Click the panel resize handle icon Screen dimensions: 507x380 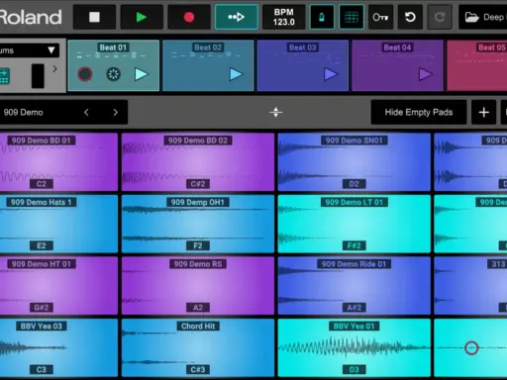pyautogui.click(x=275, y=113)
